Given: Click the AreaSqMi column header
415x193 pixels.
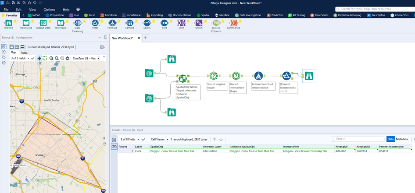Looking at the screenshot, I should (341, 146).
